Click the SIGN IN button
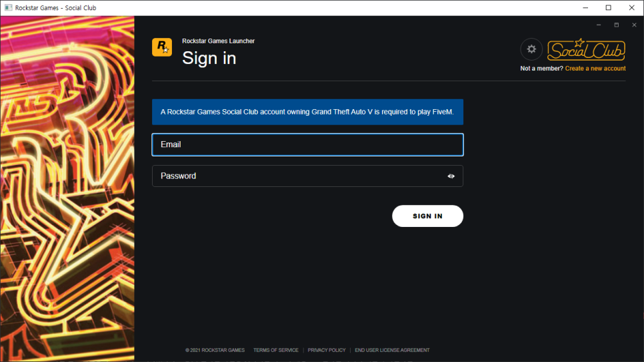The image size is (644, 362). point(427,216)
